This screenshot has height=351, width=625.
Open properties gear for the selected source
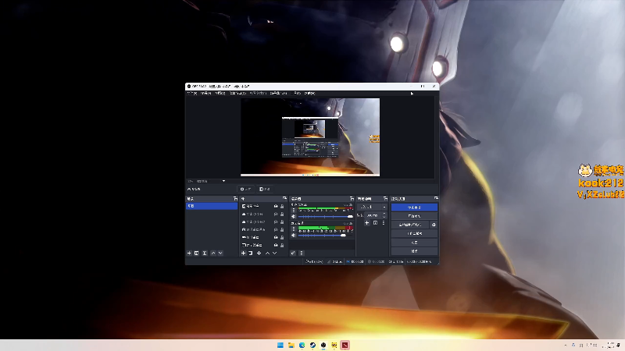click(x=259, y=253)
